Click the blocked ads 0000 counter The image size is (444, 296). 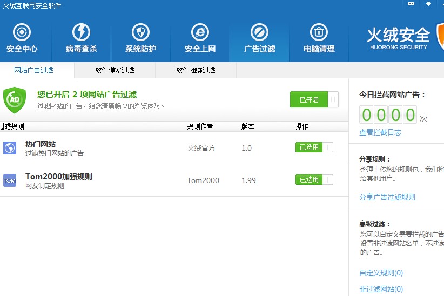[x=388, y=115]
